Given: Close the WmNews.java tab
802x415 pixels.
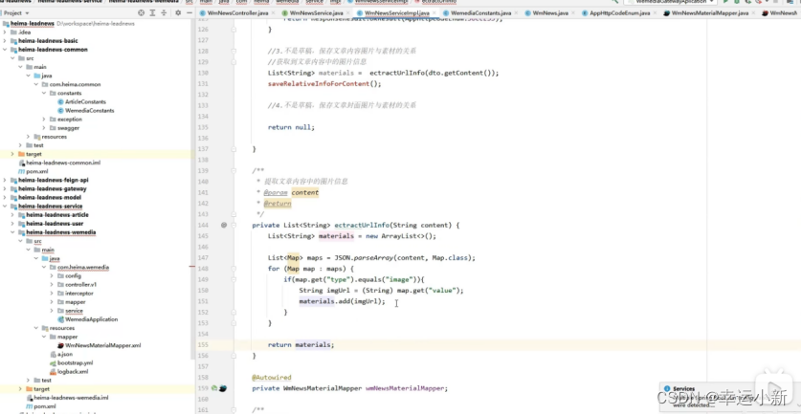Looking at the screenshot, I should pyautogui.click(x=572, y=12).
